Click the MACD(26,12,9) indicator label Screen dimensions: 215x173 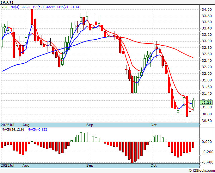click(x=13, y=130)
